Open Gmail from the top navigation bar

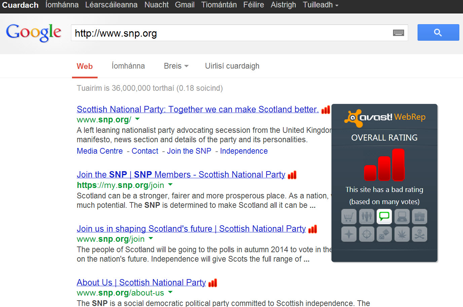[x=184, y=5]
